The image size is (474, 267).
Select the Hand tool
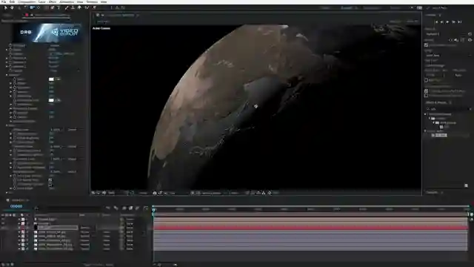[x=12, y=7]
